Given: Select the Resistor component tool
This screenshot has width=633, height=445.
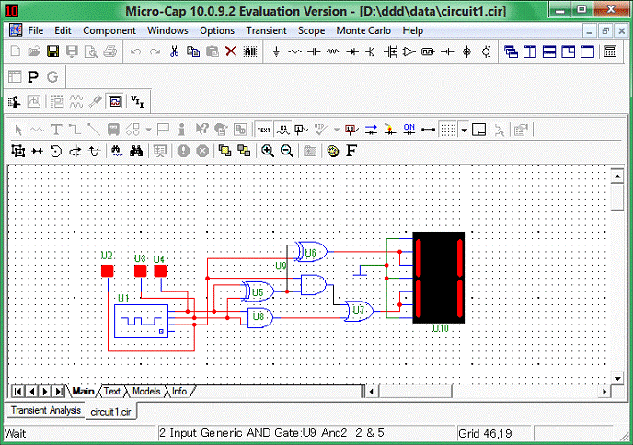Looking at the screenshot, I should click(295, 51).
